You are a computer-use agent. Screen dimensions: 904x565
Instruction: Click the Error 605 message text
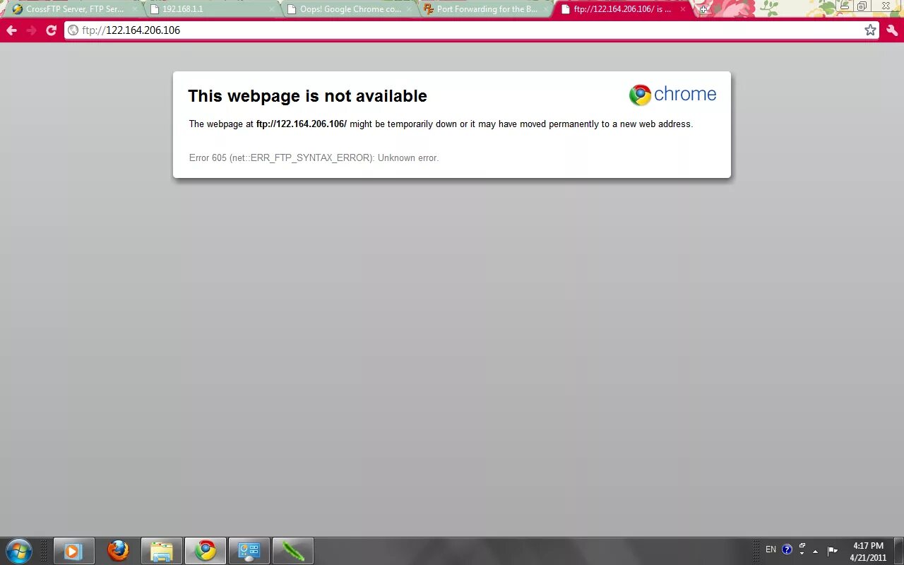coord(314,157)
